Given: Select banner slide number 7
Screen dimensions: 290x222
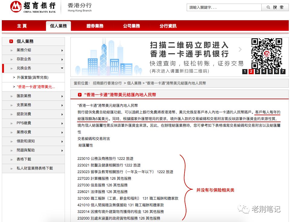Looking at the screenshot, I should click(x=283, y=71).
